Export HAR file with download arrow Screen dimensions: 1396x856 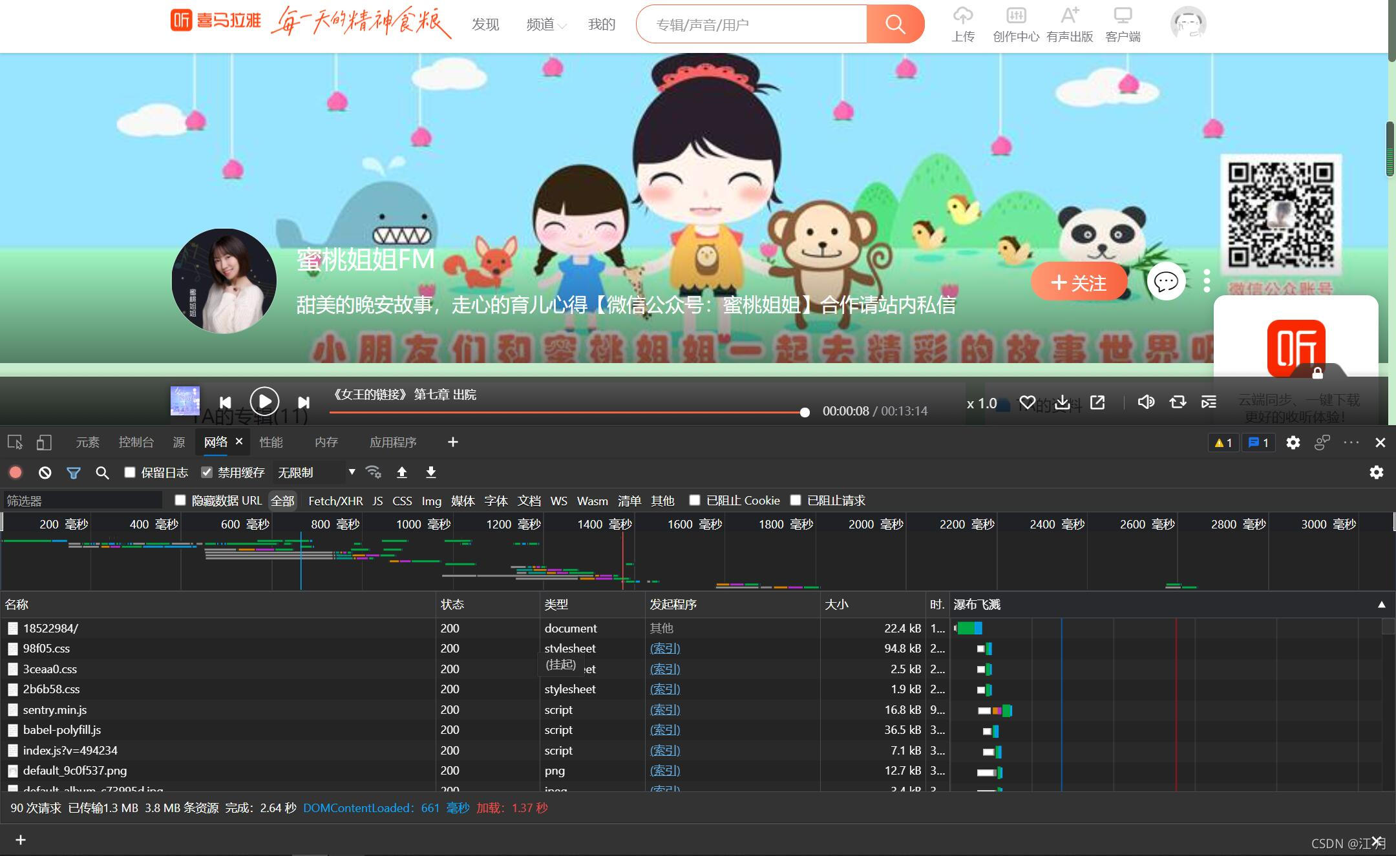431,472
